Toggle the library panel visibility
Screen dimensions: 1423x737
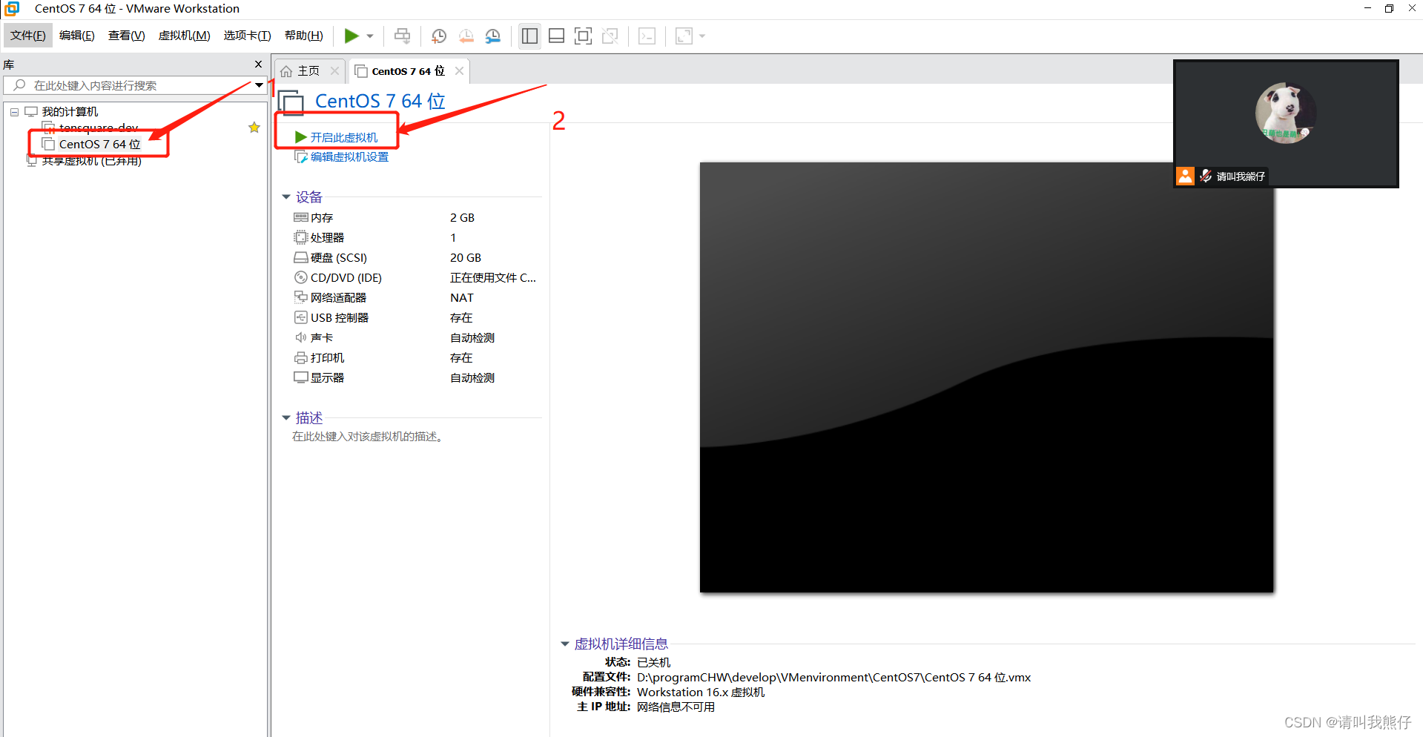click(529, 36)
